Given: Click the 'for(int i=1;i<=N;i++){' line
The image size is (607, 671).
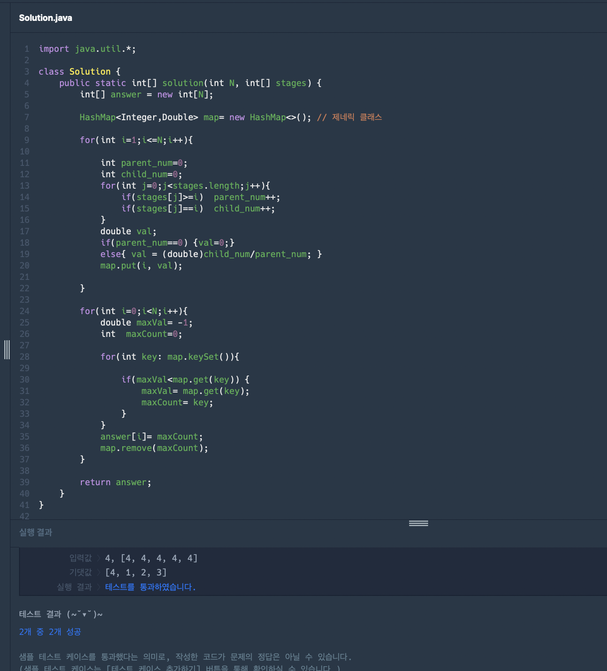Looking at the screenshot, I should point(136,140).
